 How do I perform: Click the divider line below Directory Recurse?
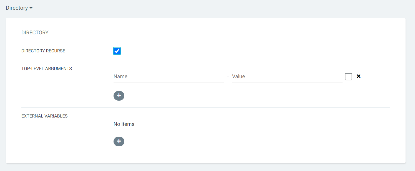click(205, 60)
